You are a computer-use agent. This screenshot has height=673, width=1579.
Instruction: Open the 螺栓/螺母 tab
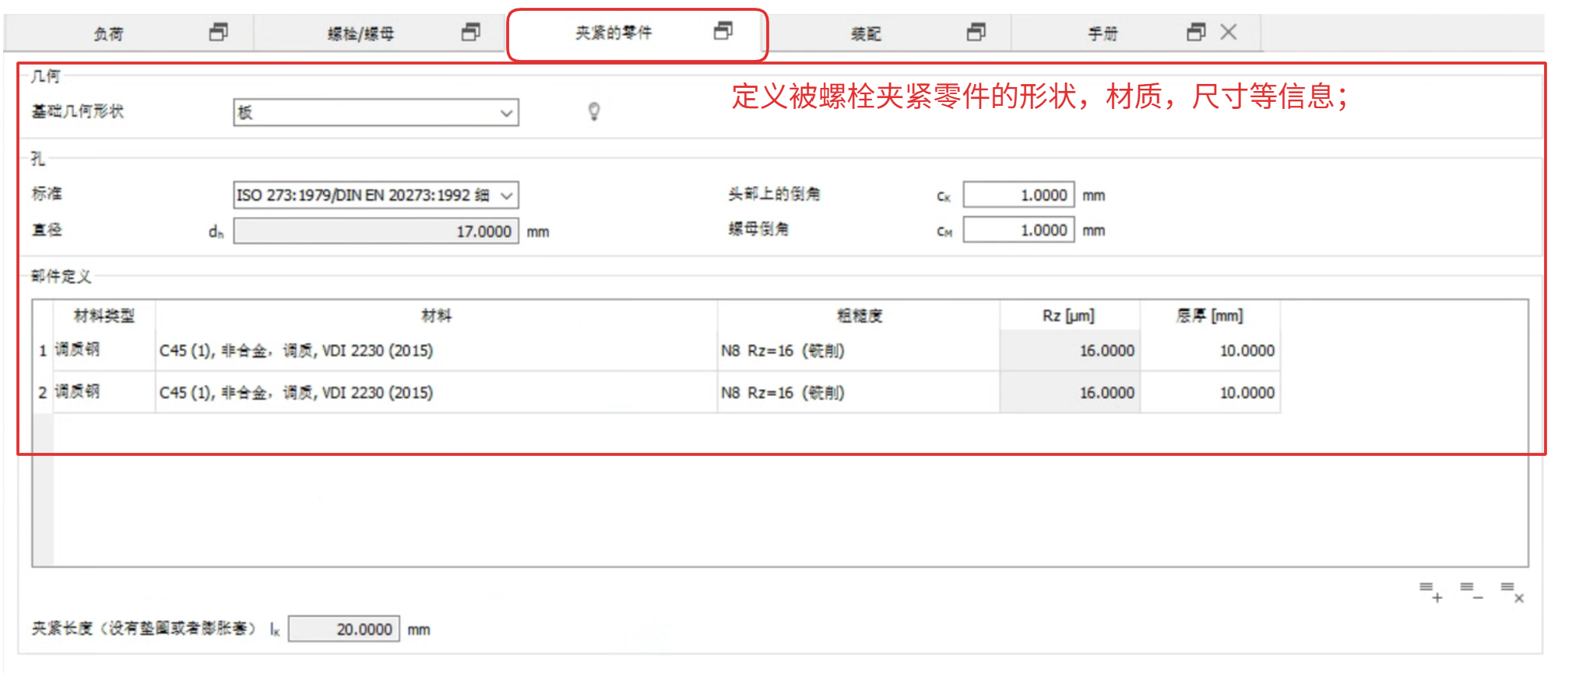pyautogui.click(x=360, y=34)
